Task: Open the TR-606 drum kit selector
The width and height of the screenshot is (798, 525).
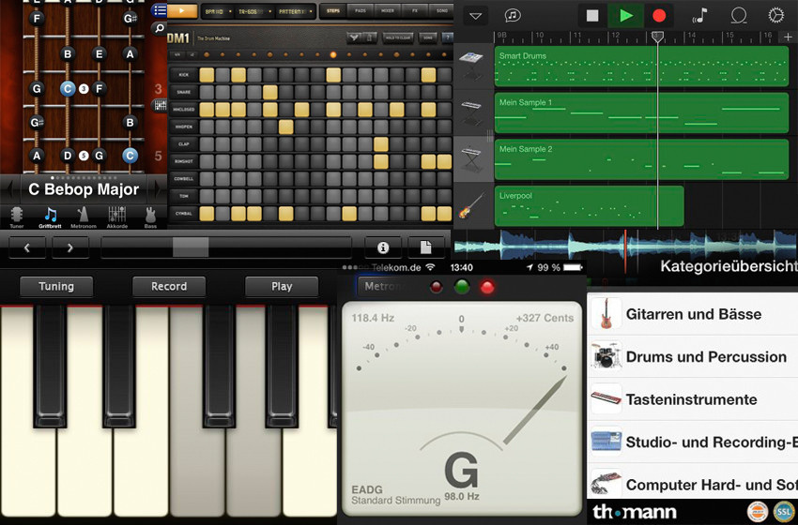Action: 254,11
